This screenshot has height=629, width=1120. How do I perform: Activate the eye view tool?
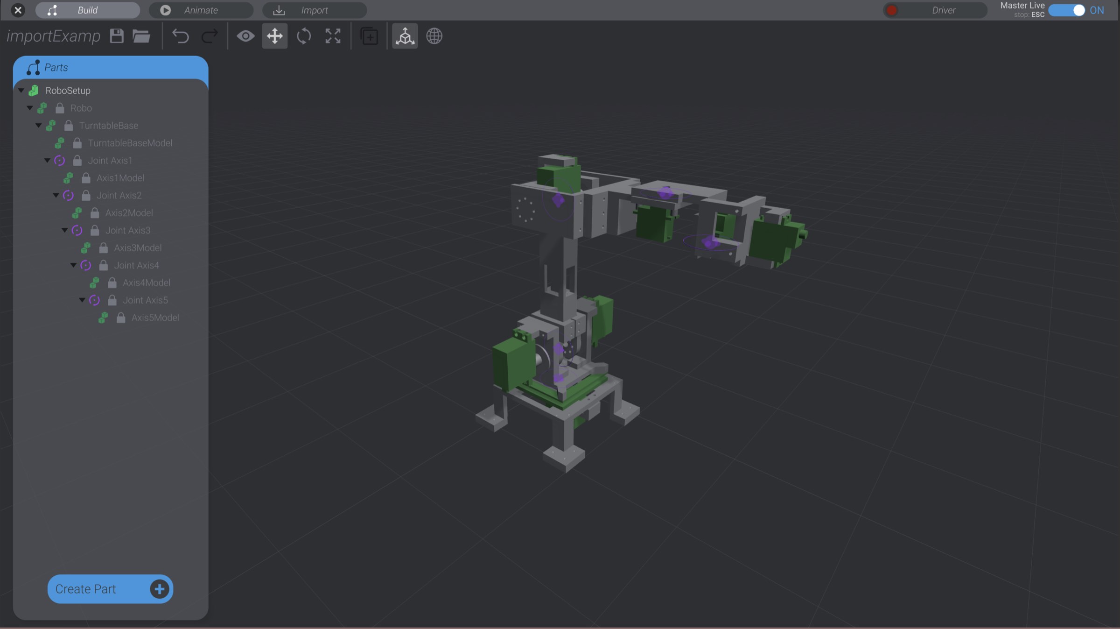tap(246, 36)
